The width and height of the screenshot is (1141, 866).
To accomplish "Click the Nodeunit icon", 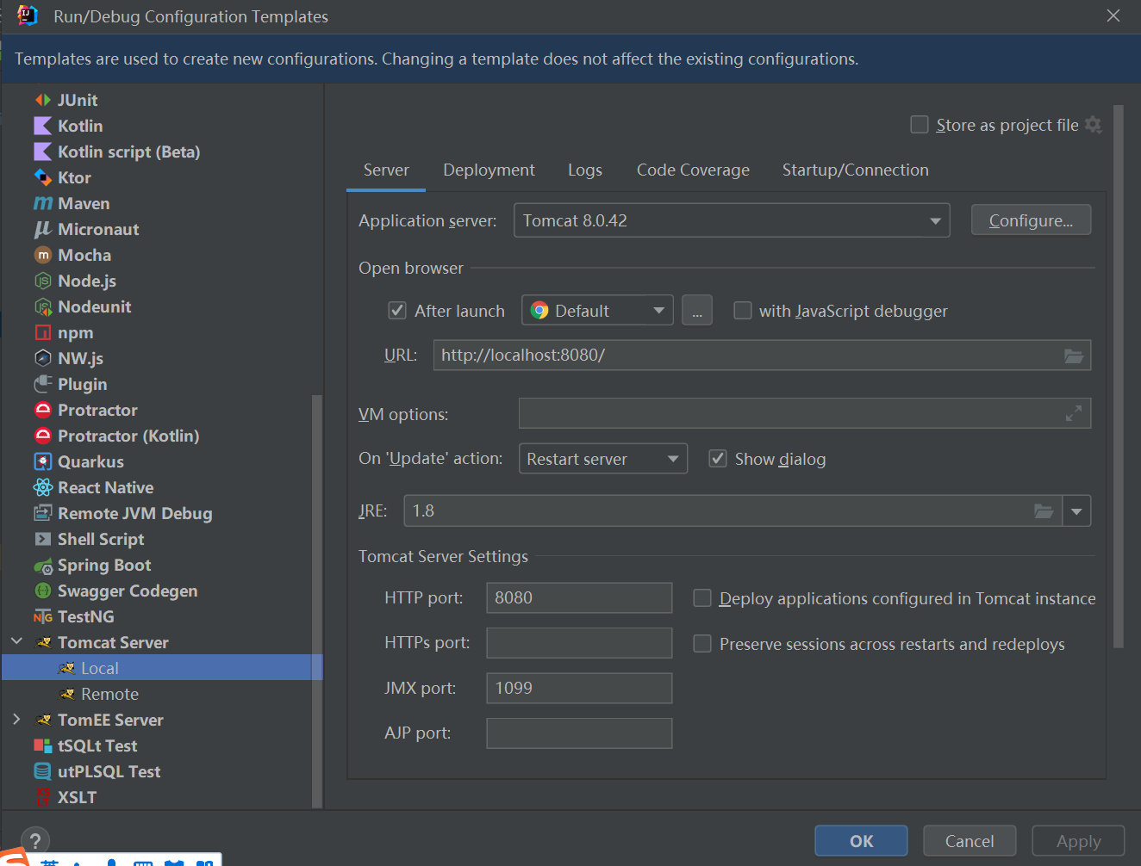I will 43,306.
